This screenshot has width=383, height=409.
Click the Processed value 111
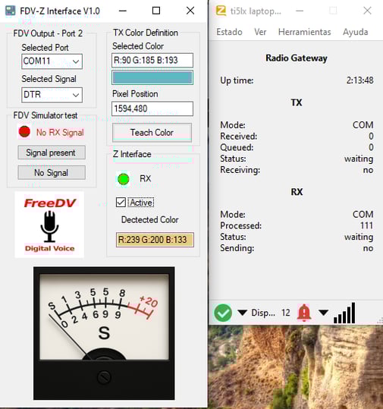pos(366,225)
